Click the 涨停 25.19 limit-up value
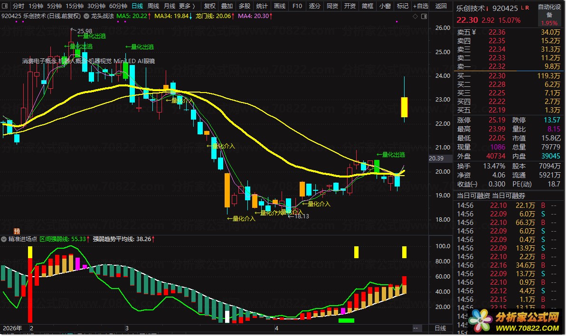This screenshot has height=336, width=567. click(x=497, y=120)
